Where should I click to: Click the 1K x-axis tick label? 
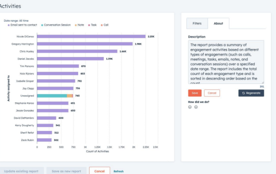(85, 147)
